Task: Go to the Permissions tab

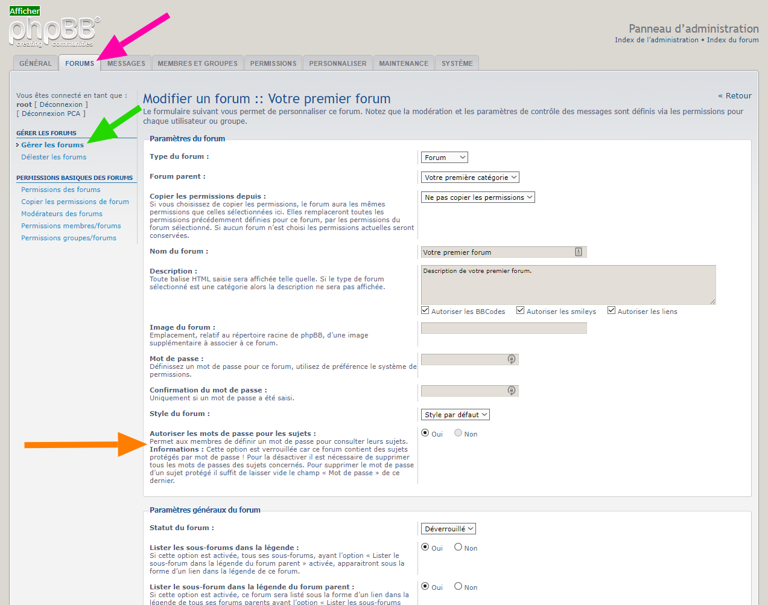Action: (273, 63)
